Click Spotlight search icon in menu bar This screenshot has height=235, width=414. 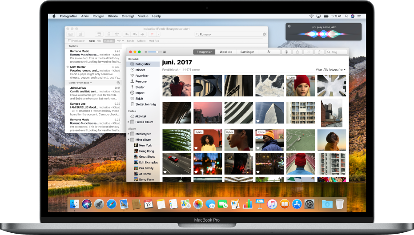[x=346, y=16]
